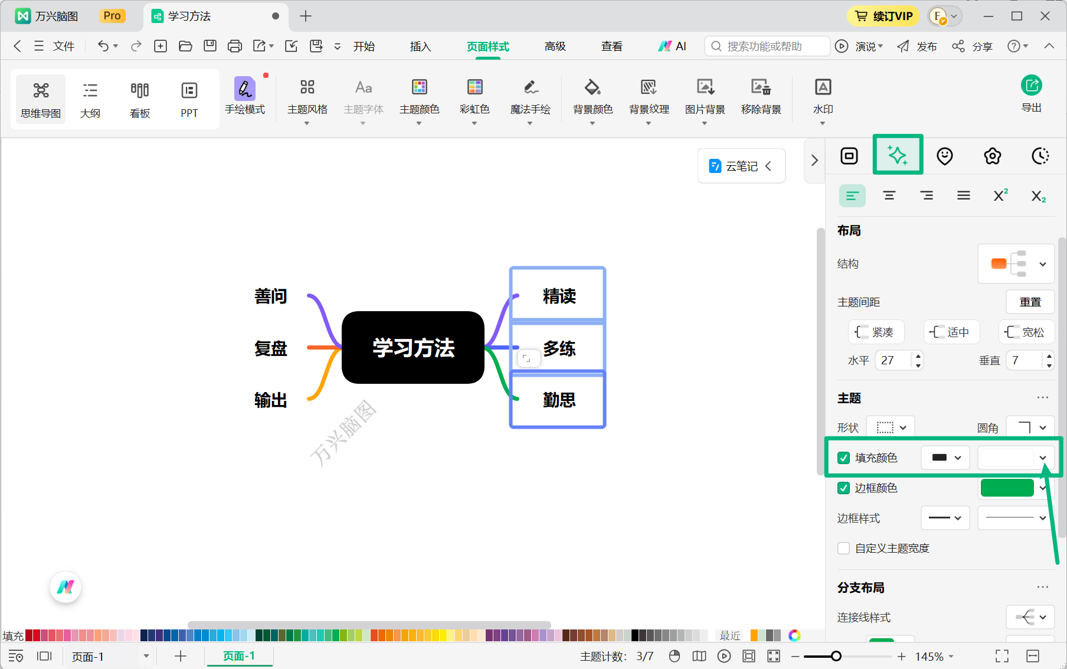The height and width of the screenshot is (669, 1067).
Task: Open the Cloud Notes (云笔记) panel
Action: coord(741,166)
